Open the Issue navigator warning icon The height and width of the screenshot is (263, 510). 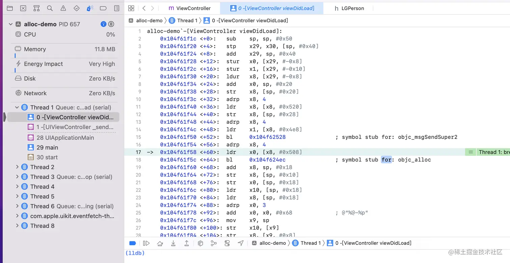[63, 8]
